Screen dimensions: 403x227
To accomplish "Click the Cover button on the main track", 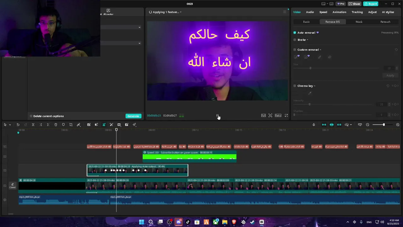I will pyautogui.click(x=13, y=186).
